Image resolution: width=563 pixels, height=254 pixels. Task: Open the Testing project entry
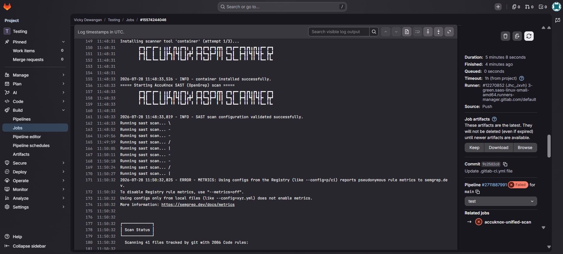(x=35, y=31)
